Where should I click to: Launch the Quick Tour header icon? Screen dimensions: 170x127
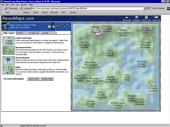(146, 17)
